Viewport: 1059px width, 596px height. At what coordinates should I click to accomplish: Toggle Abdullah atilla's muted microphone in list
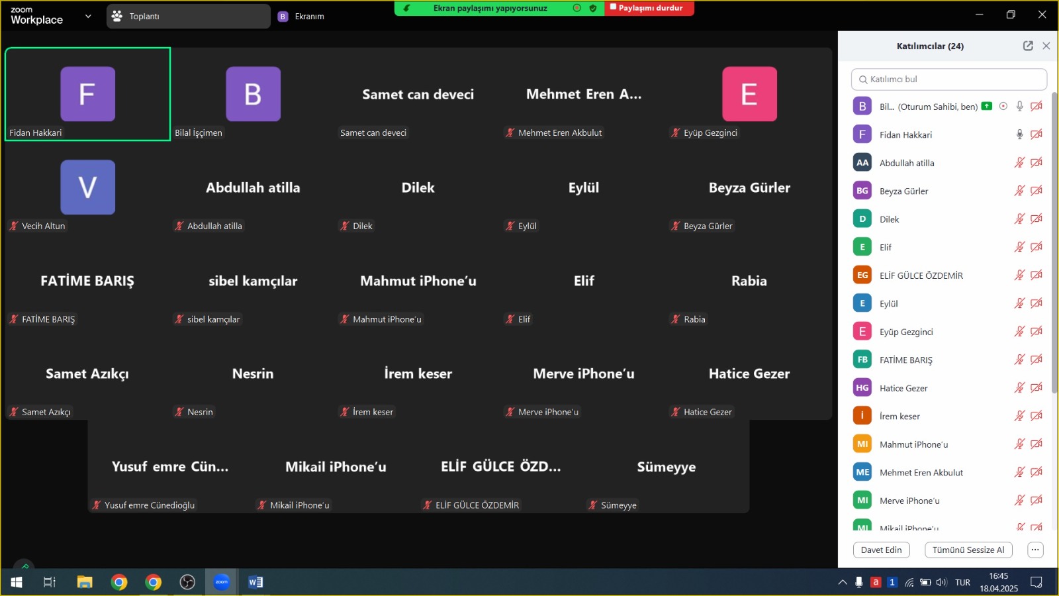(x=1019, y=162)
